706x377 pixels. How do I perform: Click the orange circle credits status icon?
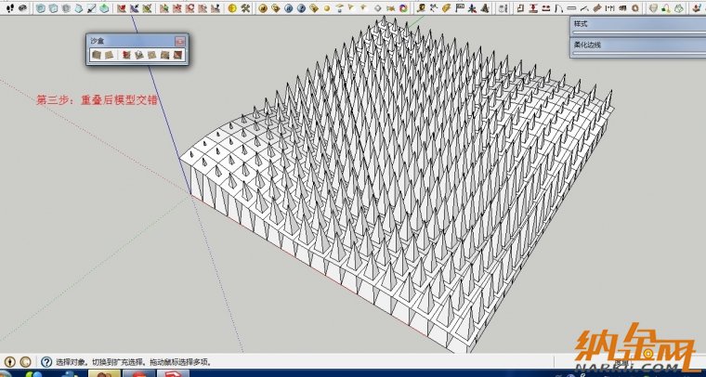tap(24, 361)
